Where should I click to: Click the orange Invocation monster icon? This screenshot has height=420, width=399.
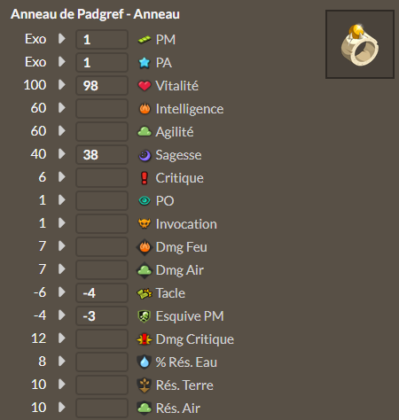(x=145, y=223)
